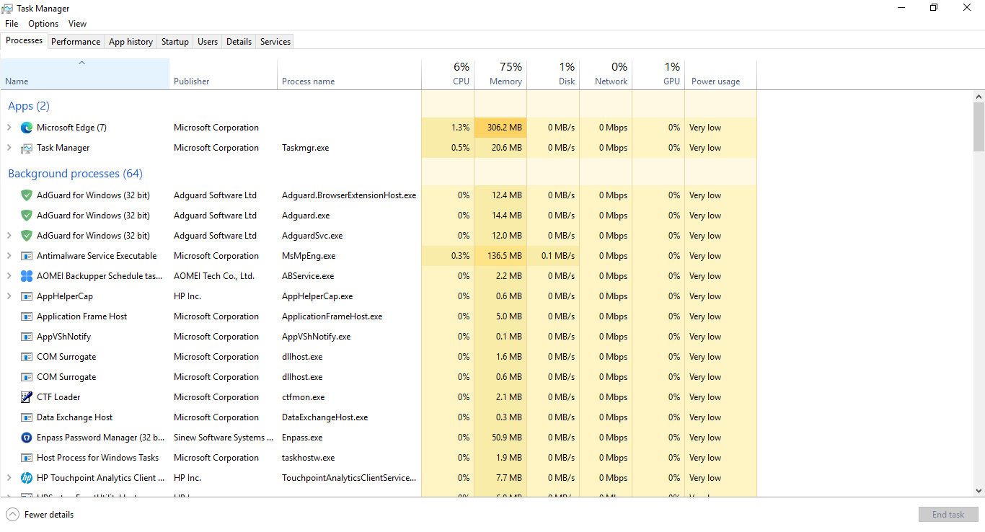Click the CTF Loader pen icon
This screenshot has width=985, height=532.
point(27,397)
